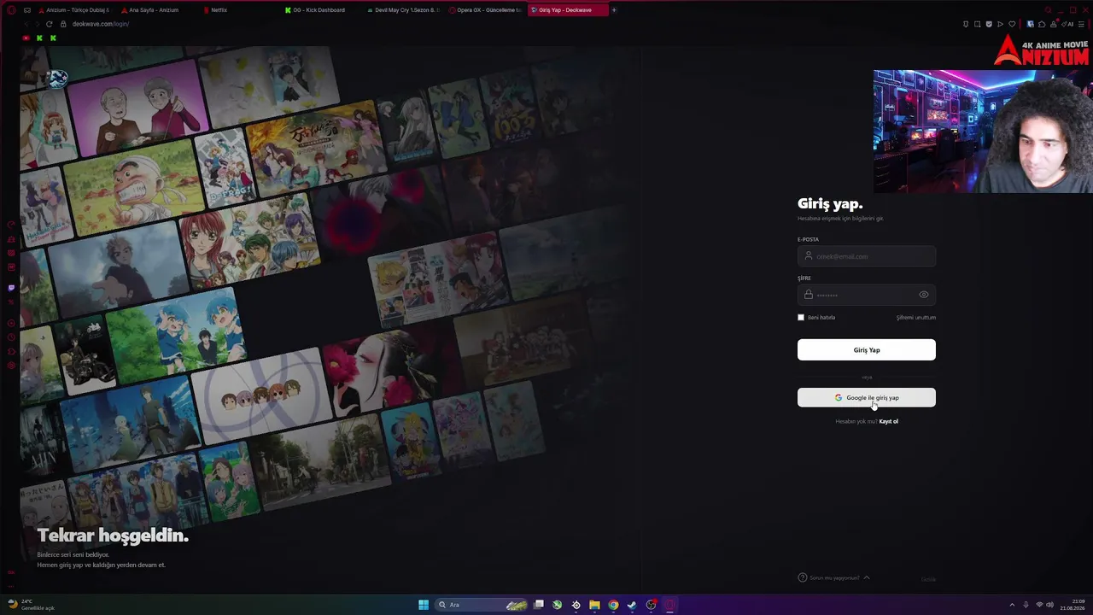Sign in with Google ile giriş yap

coord(867,397)
